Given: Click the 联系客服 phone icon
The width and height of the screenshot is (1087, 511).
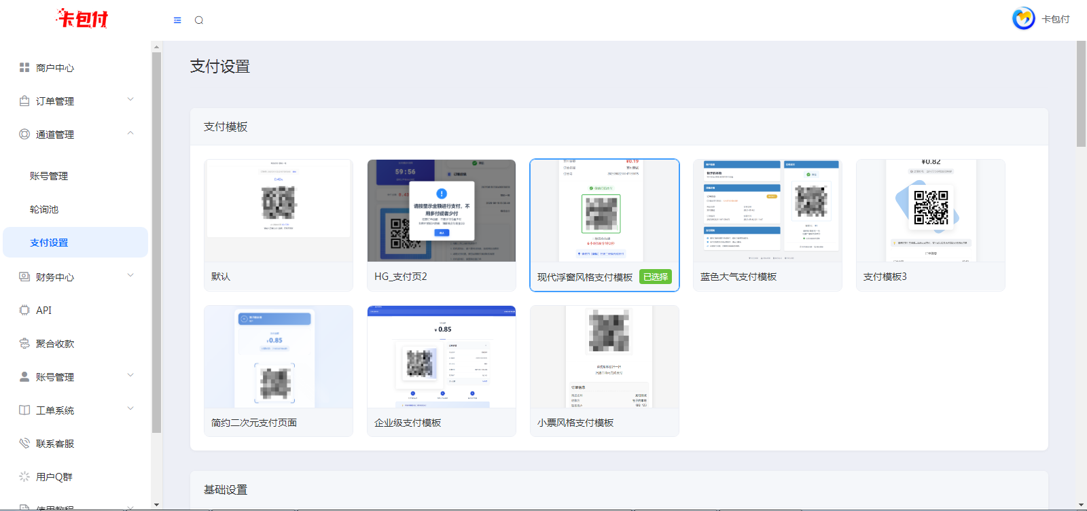Looking at the screenshot, I should tap(24, 443).
